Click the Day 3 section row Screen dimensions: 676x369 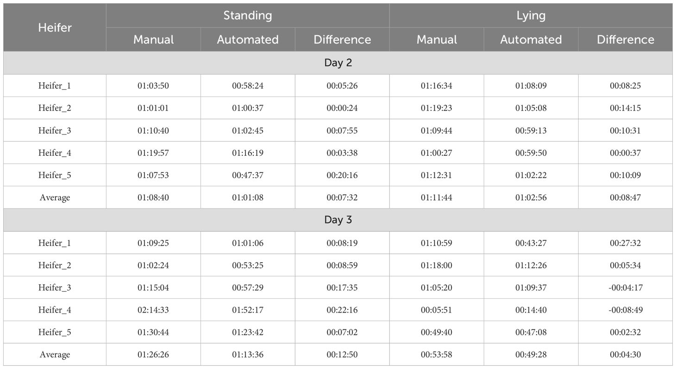click(x=338, y=220)
